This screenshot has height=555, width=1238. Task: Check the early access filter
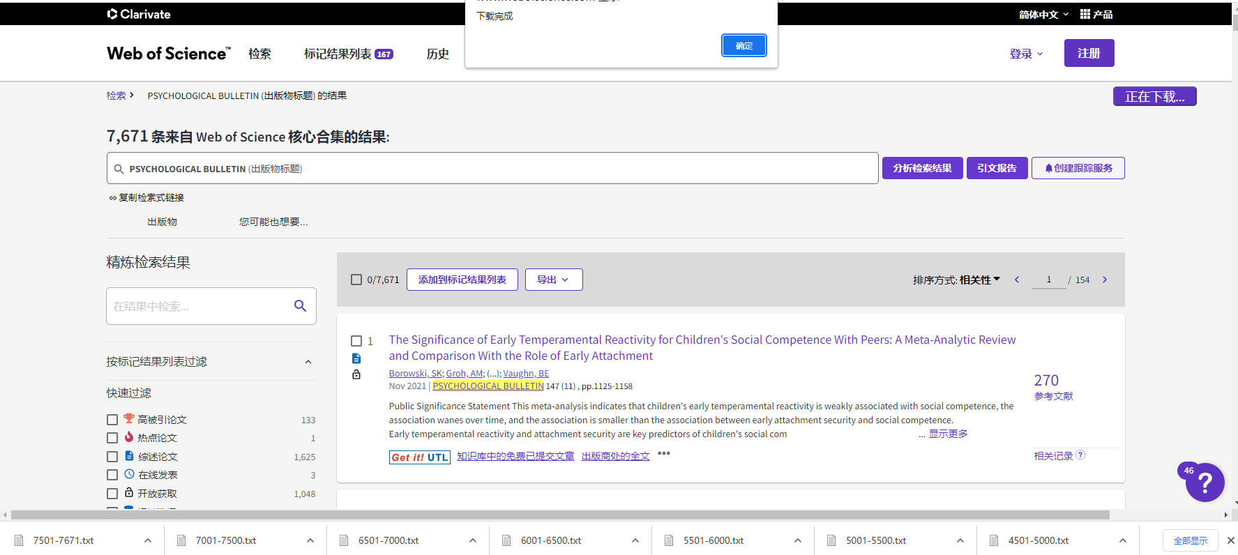112,475
